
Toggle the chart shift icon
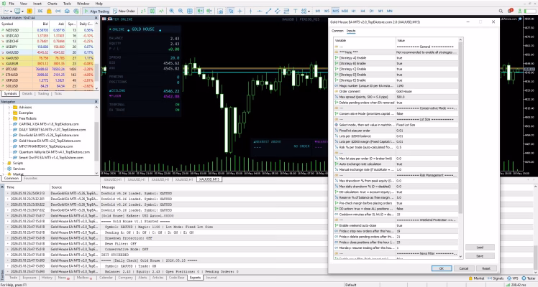[x=209, y=11]
